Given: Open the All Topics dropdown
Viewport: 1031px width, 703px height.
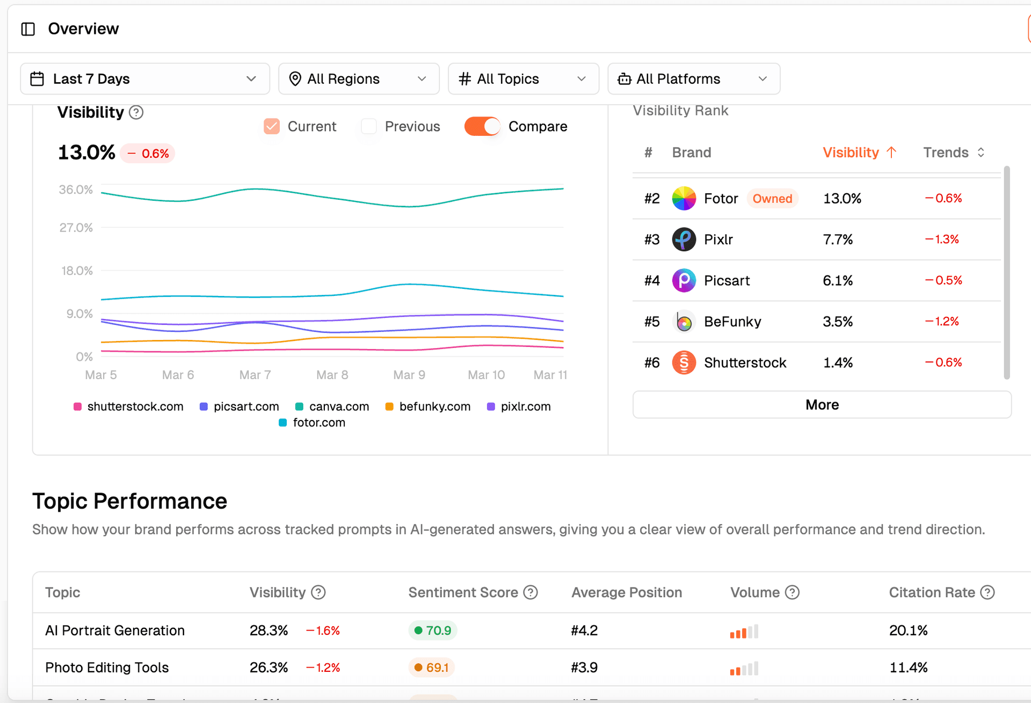Looking at the screenshot, I should coord(524,79).
